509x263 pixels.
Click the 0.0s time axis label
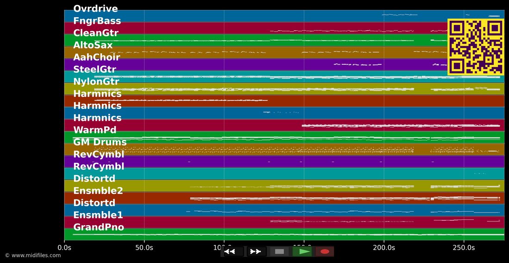click(64, 248)
